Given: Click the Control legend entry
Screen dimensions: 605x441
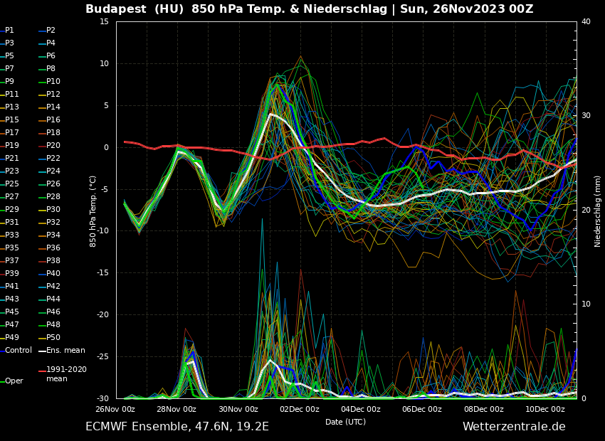Looking at the screenshot, I should 18,351.
